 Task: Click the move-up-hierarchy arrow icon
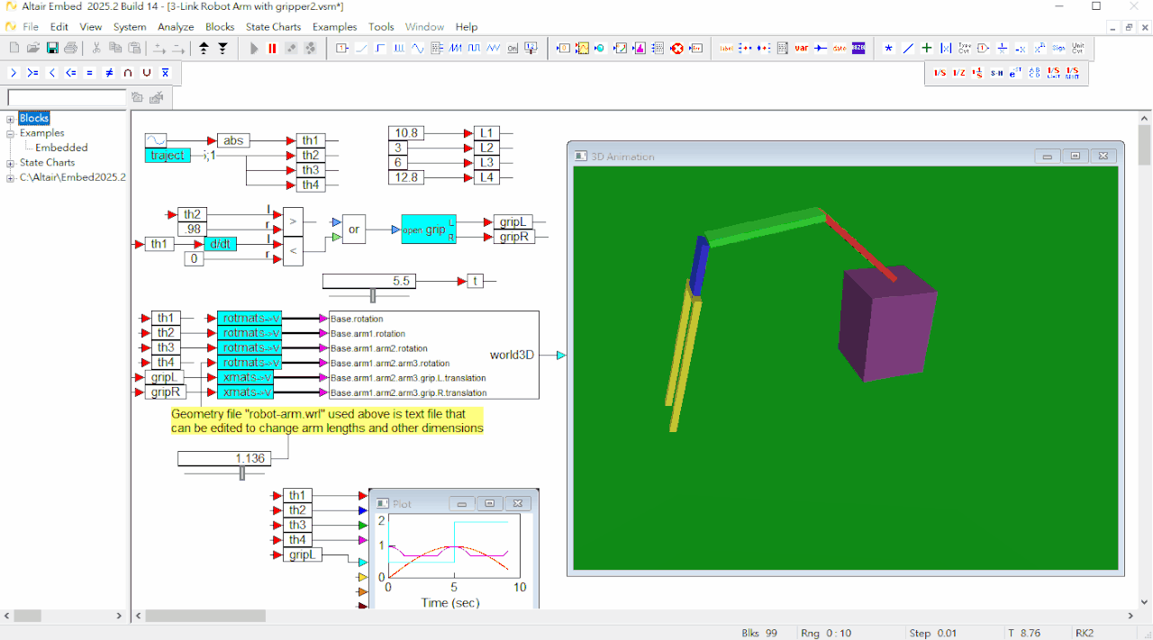click(x=204, y=48)
